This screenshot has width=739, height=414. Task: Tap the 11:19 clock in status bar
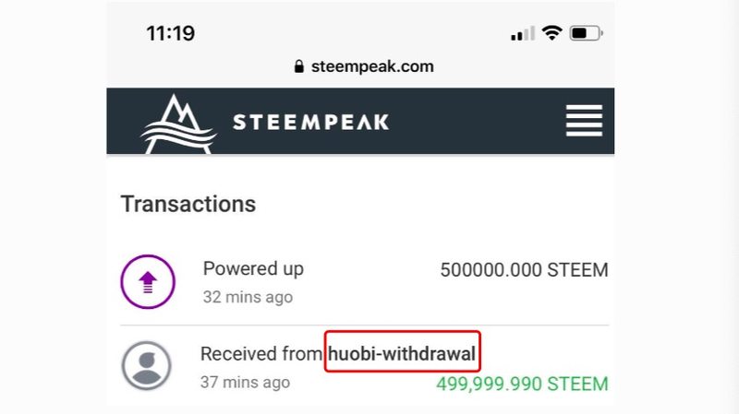tap(171, 33)
